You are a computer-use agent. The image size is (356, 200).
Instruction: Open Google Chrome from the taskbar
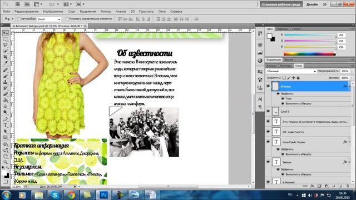[x=71, y=195]
